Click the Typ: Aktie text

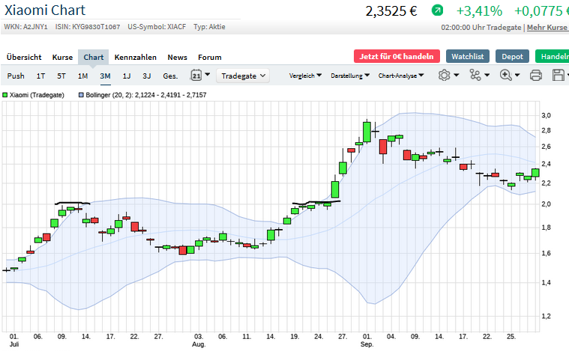209,27
